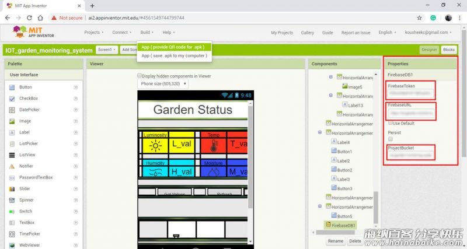The height and width of the screenshot is (249, 467).
Task: Enable the Persist checkbox
Action: [x=391, y=139]
